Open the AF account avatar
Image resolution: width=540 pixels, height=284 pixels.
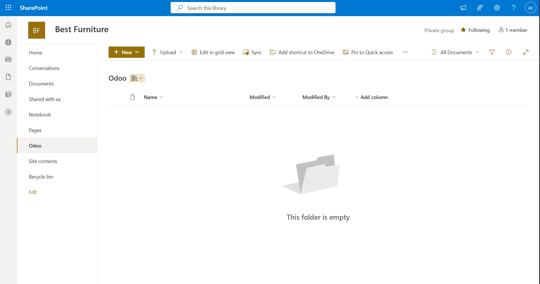click(530, 8)
